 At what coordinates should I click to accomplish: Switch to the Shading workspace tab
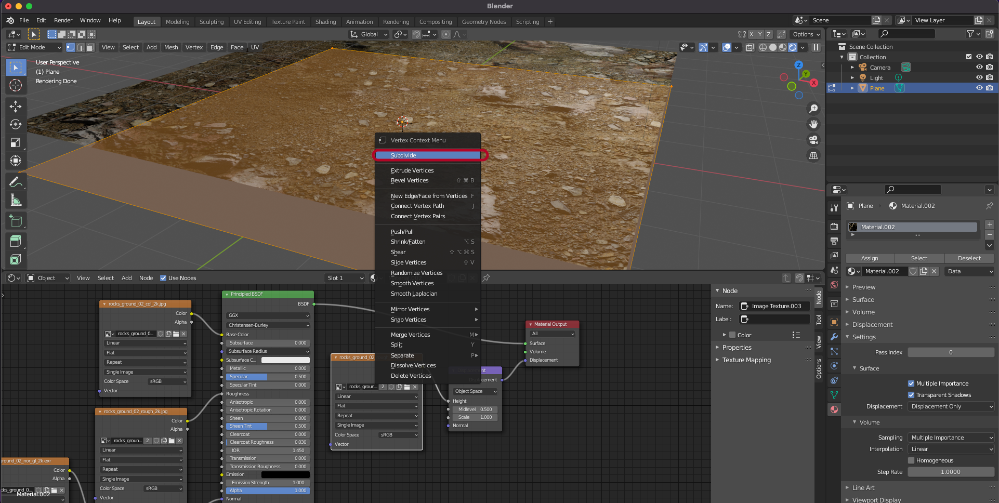(x=325, y=22)
